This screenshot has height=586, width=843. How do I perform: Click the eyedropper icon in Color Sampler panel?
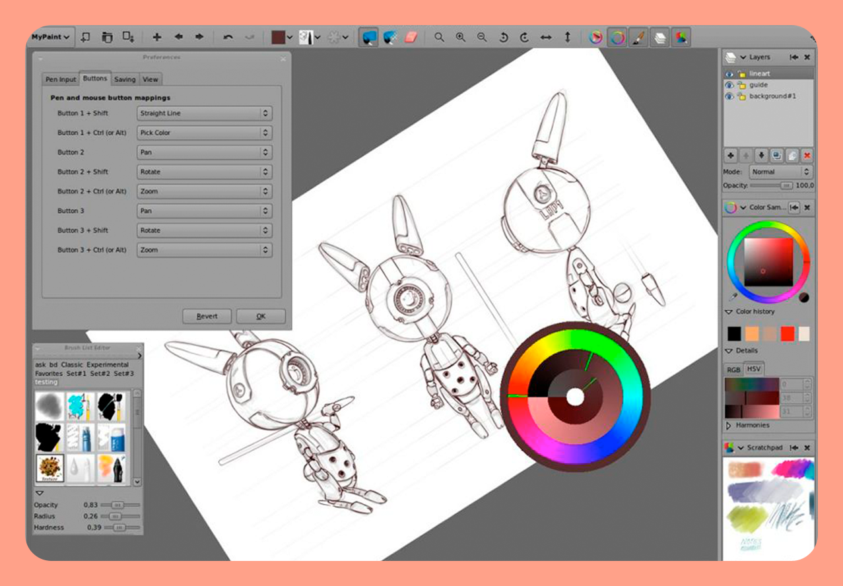point(733,298)
